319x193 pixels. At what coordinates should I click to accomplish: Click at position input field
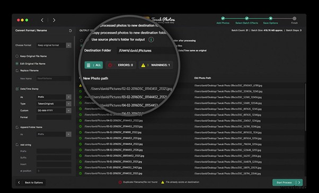coord(54,171)
